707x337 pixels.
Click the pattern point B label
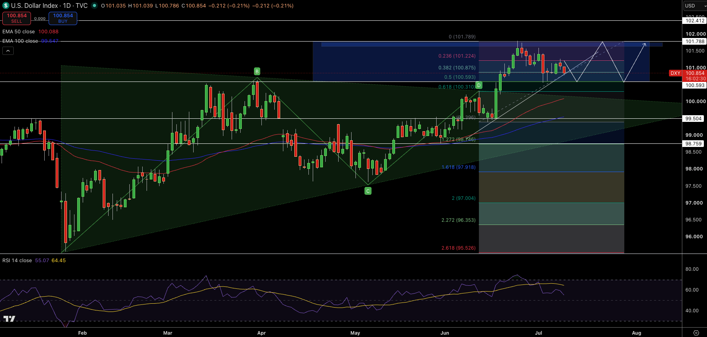(257, 71)
